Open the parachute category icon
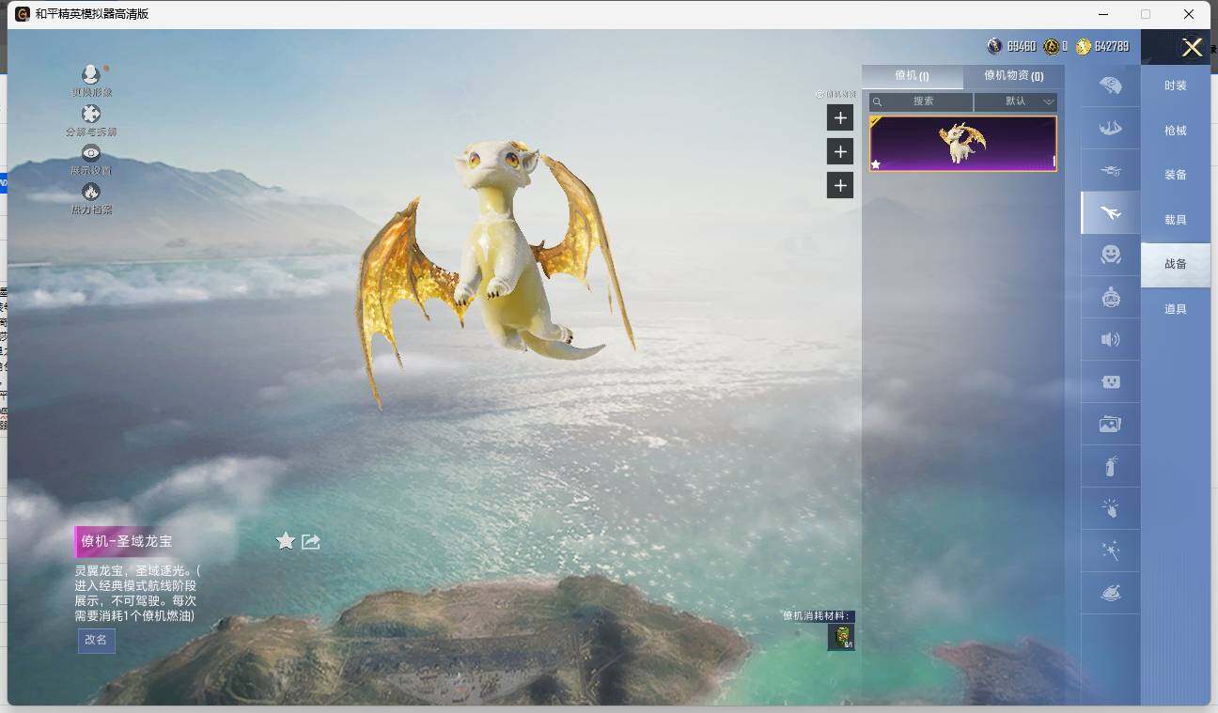Image resolution: width=1218 pixels, height=713 pixels. click(1110, 85)
